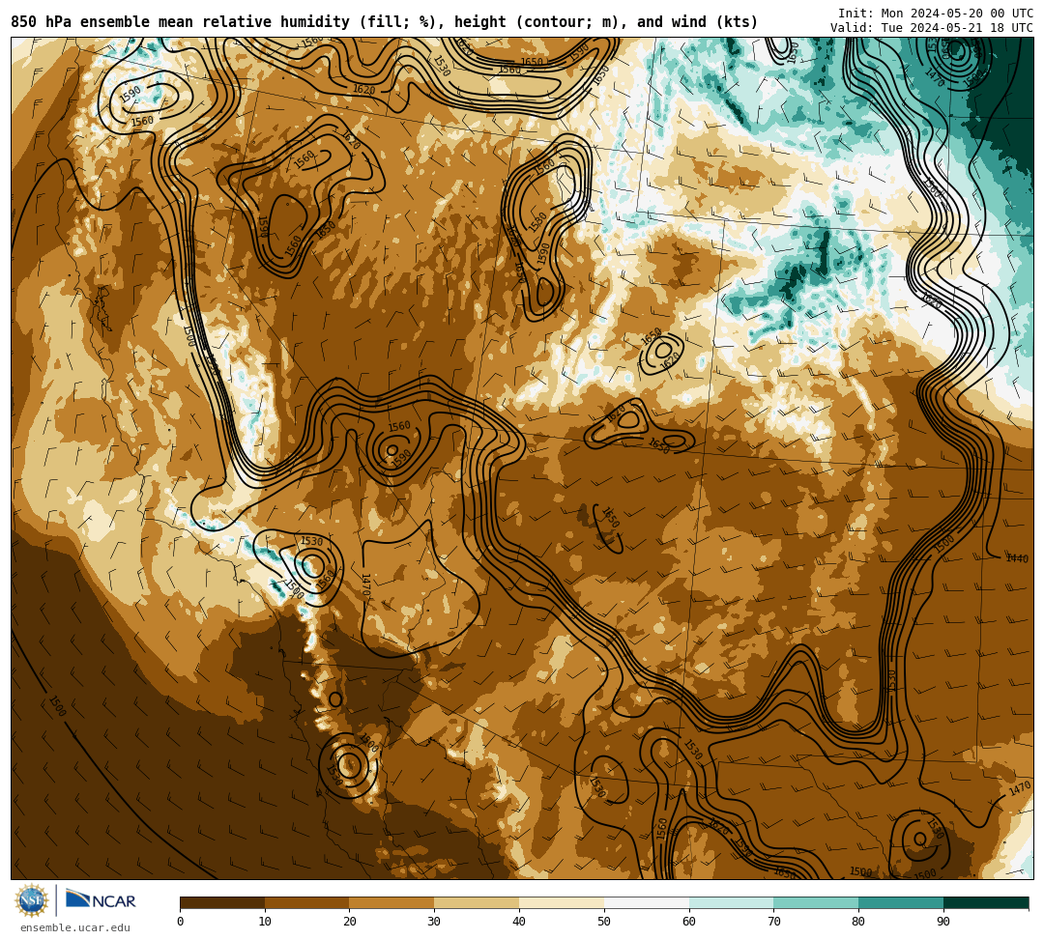Screen dimensions: 1044x940
Task: Click the 60-70% light teal colorbar segment
Action: (x=731, y=902)
